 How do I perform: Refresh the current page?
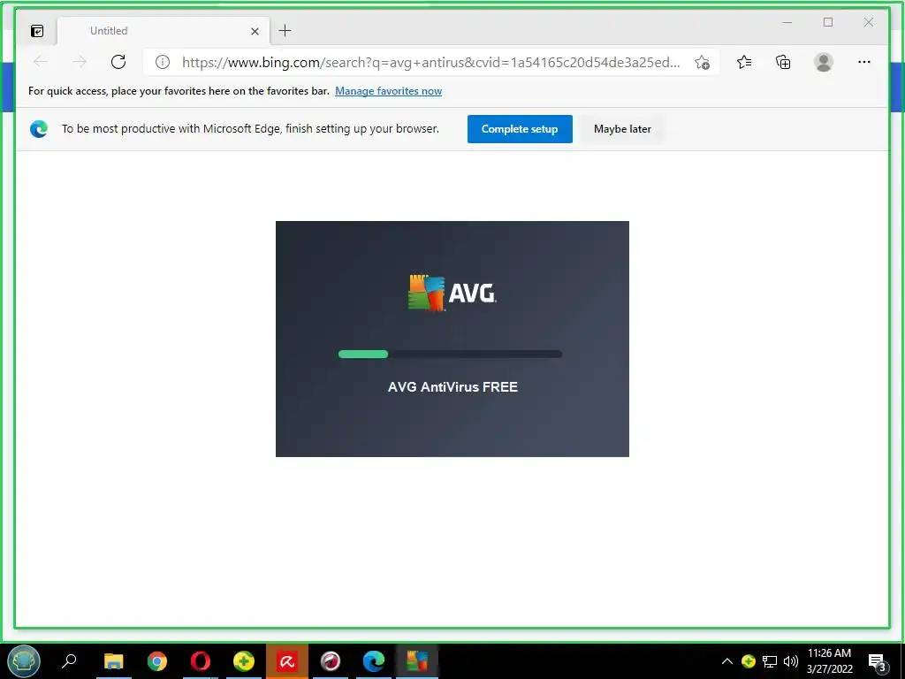click(118, 62)
